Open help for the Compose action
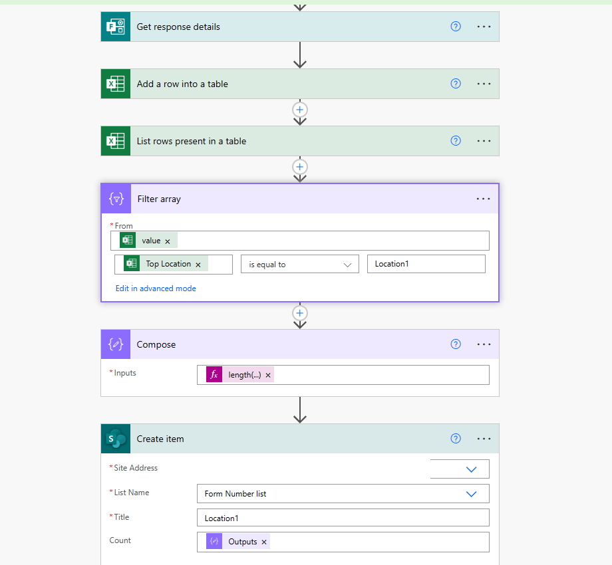 [x=455, y=344]
